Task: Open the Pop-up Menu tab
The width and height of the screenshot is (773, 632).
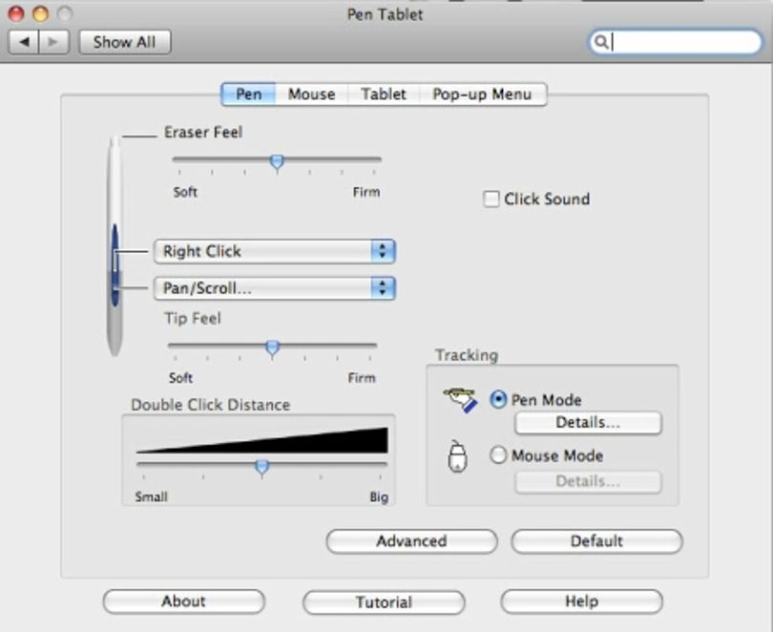Action: tap(482, 95)
